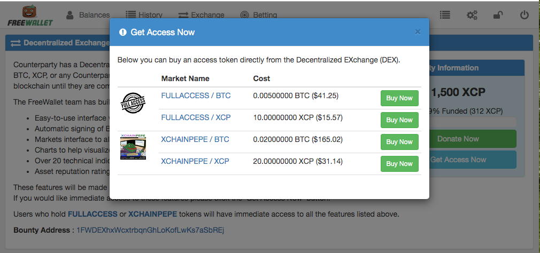Click the FULL ACCESS stamp image
This screenshot has height=253, width=540.
point(133,103)
